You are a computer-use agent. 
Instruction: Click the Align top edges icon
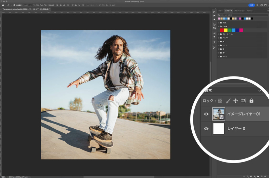[72, 5]
